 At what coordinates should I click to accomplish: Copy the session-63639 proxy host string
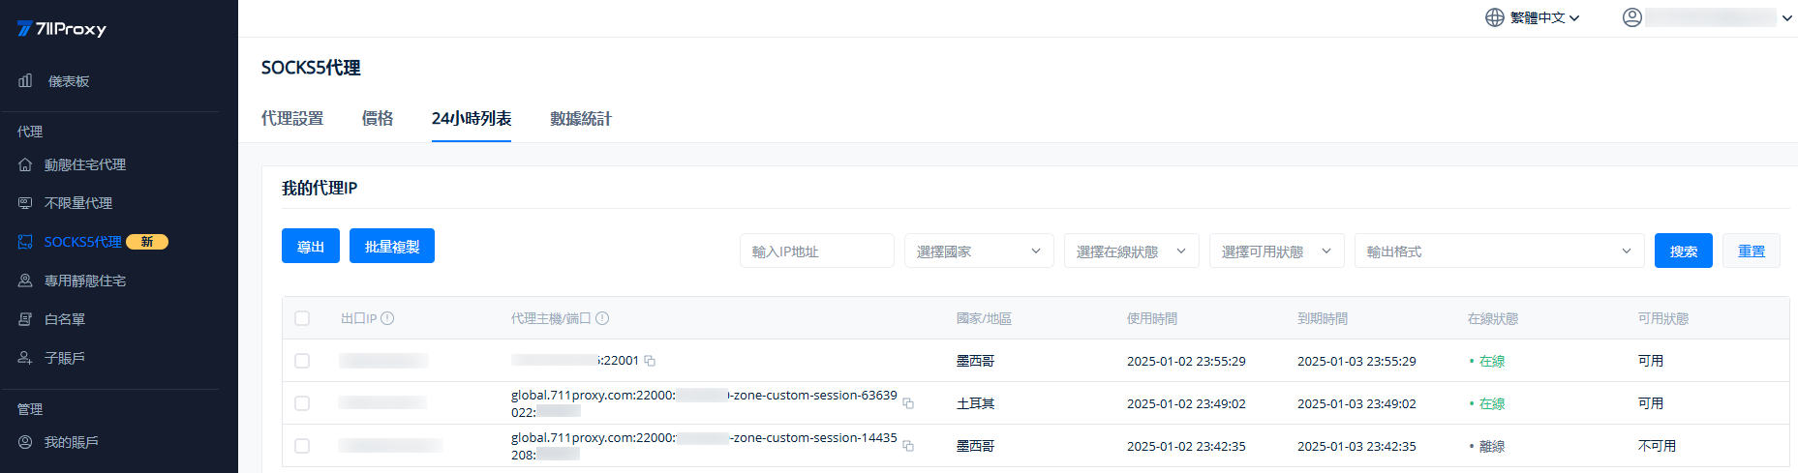point(908,403)
